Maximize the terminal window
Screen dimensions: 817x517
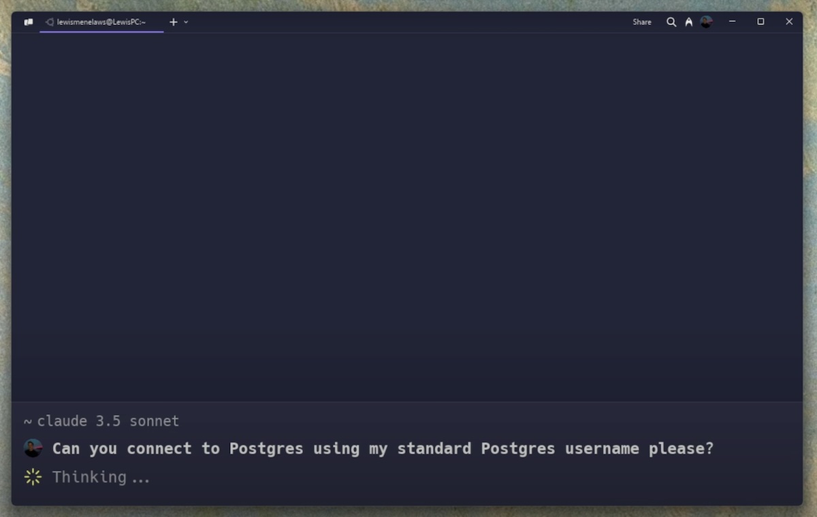pyautogui.click(x=760, y=22)
